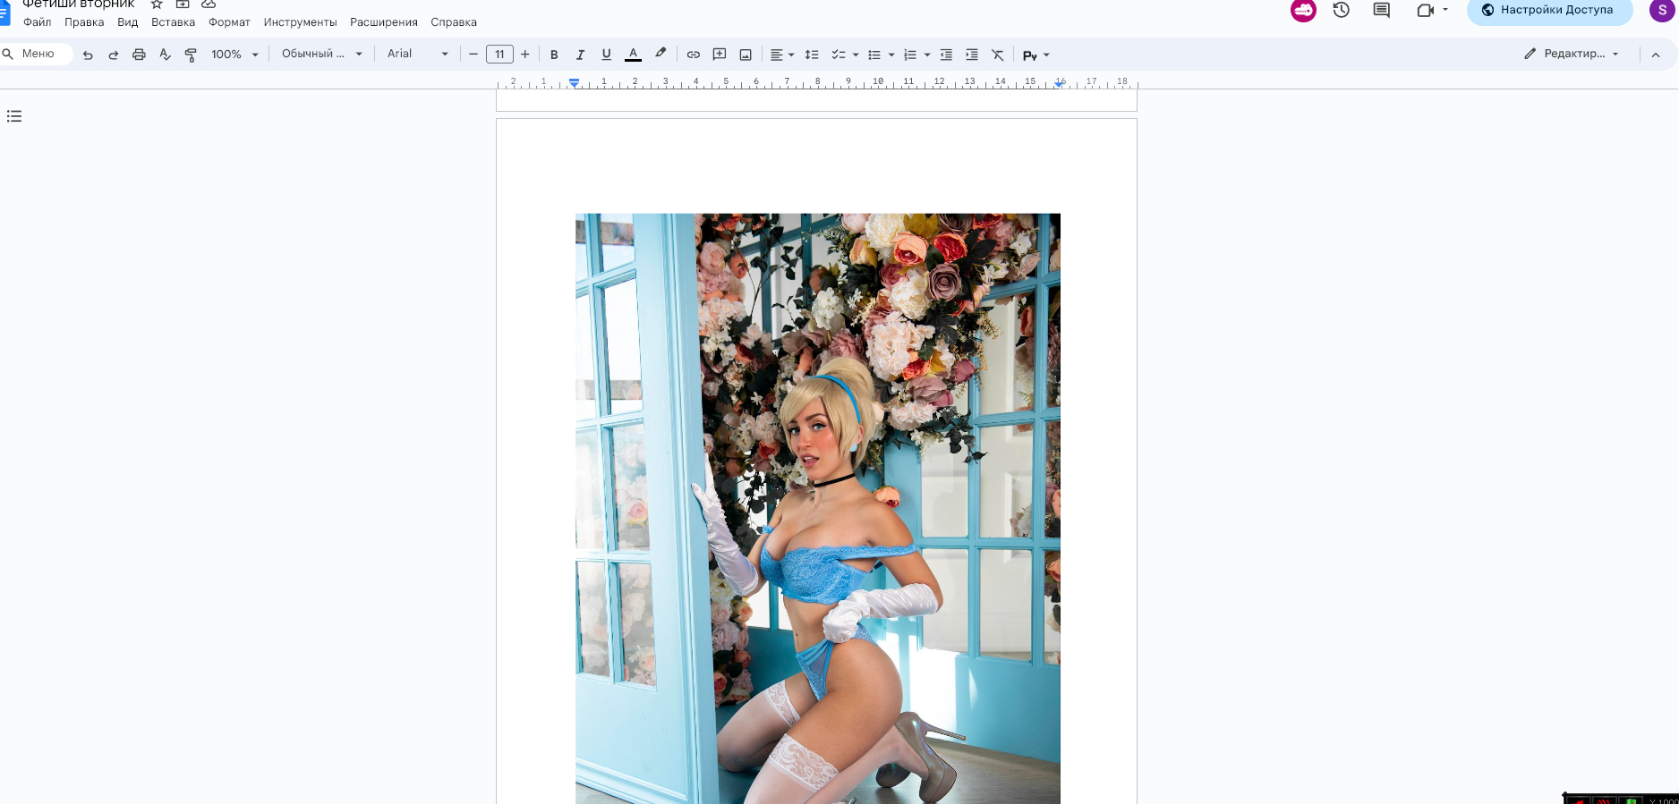Click the Настройки Доступа button
This screenshot has width=1679, height=804.
1548,11
